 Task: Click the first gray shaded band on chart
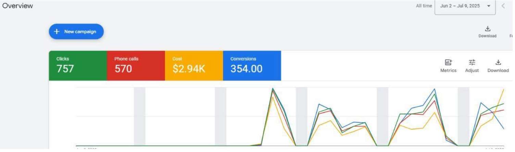pyautogui.click(x=139, y=116)
